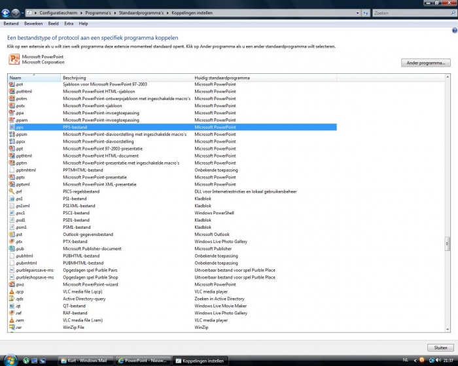Sort by Huidig standaardprogramma column header
This screenshot has height=366, width=458.
[x=264, y=78]
